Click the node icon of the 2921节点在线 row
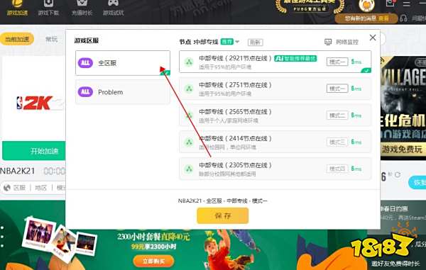The height and width of the screenshot is (270, 426). coord(189,62)
